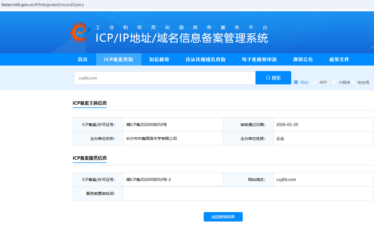This screenshot has height=234, width=374.
Task: Click the 服务前置审批项 label
Action: click(x=101, y=193)
